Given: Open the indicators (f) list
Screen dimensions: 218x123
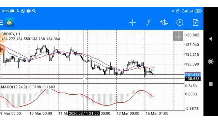Looking at the screenshot, I should (148, 23).
